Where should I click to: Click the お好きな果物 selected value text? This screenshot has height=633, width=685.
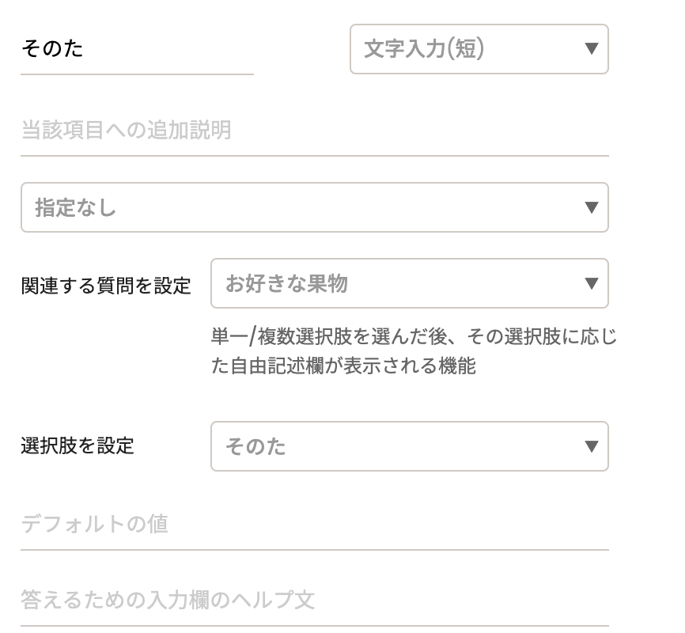[286, 283]
